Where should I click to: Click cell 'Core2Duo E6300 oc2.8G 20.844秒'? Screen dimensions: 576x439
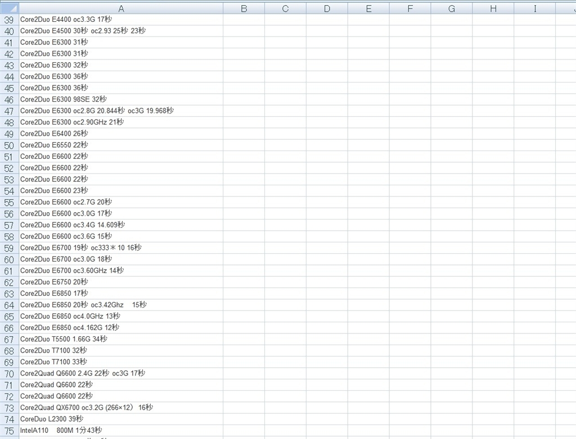point(121,111)
